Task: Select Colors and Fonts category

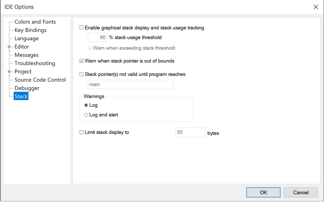Action: 35,22
